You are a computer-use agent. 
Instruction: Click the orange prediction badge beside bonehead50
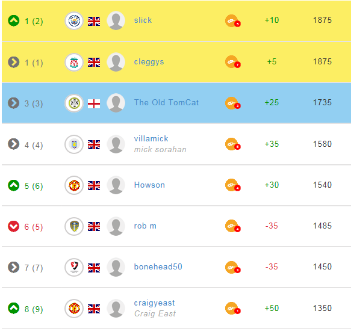click(233, 267)
